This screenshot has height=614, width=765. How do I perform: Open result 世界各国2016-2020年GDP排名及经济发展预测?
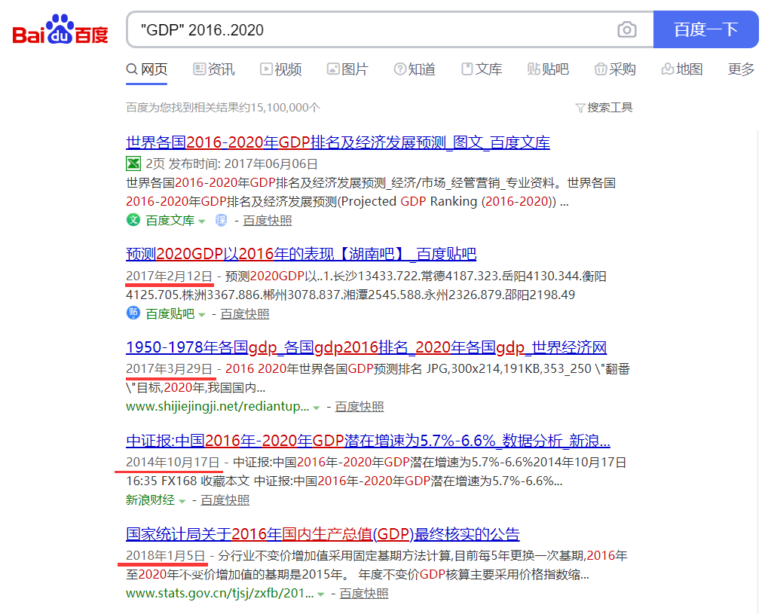(338, 142)
